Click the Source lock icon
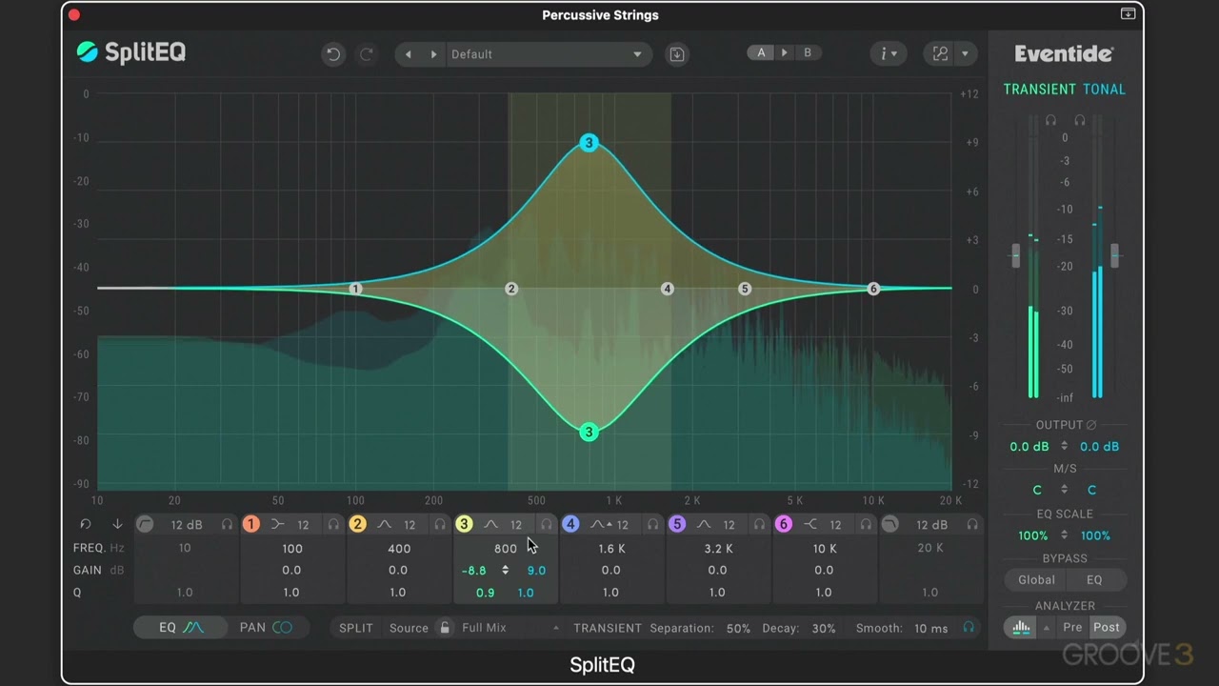 444,627
